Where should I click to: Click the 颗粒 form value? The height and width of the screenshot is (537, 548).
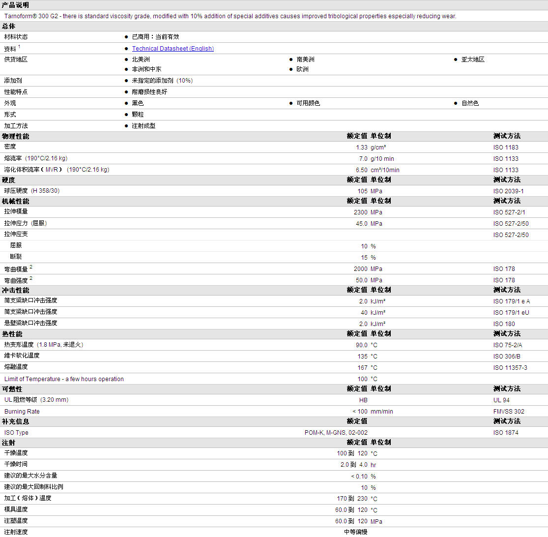pos(138,114)
